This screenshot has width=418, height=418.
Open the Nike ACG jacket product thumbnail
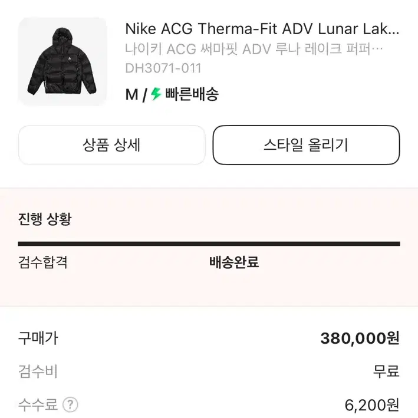tap(62, 61)
